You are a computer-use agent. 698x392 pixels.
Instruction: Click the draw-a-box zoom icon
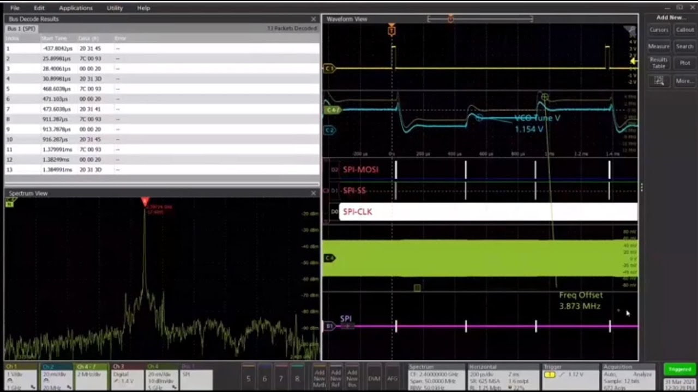659,81
